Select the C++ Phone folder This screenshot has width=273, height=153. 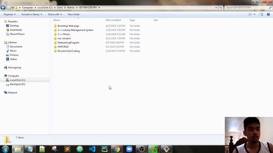pyautogui.click(x=64, y=34)
